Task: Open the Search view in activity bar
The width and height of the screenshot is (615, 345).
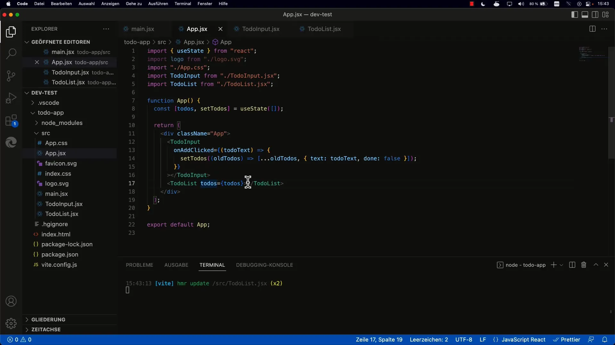Action: click(11, 54)
